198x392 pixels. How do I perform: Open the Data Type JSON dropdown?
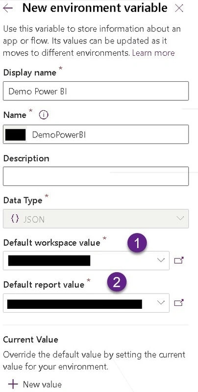pos(96,219)
